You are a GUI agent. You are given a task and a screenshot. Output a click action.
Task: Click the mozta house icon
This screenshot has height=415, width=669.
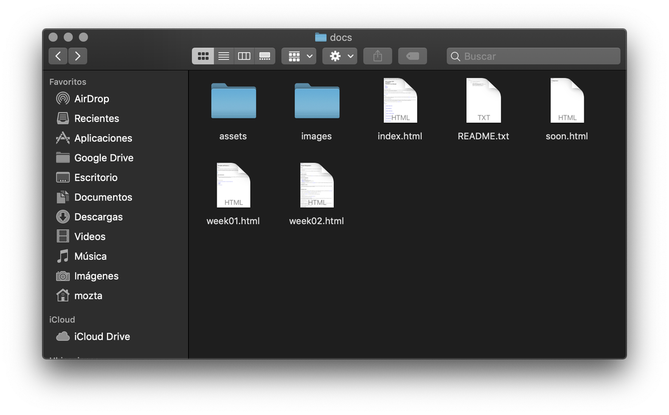[x=63, y=295]
